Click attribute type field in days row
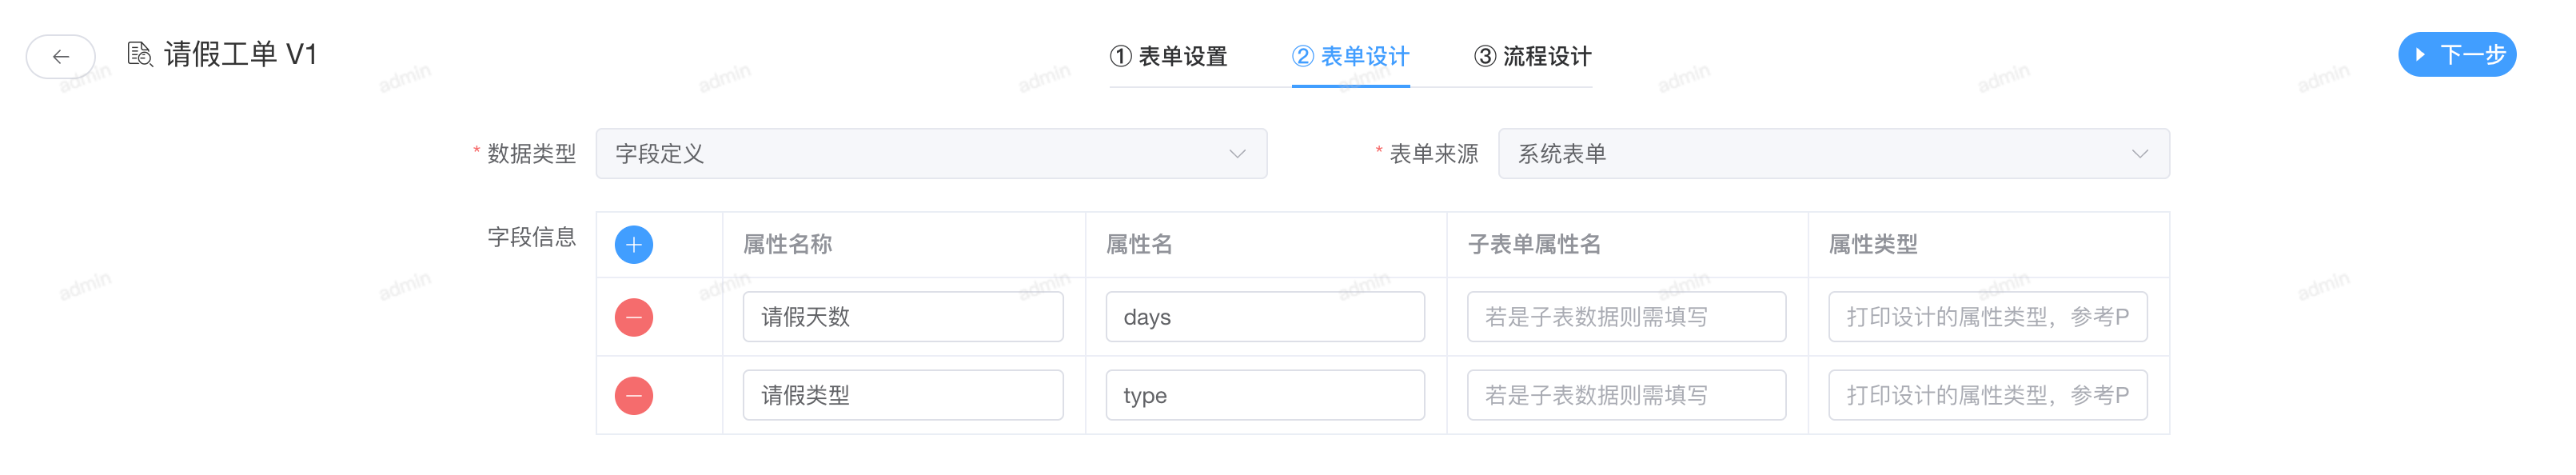This screenshot has width=2576, height=475. 1987,318
